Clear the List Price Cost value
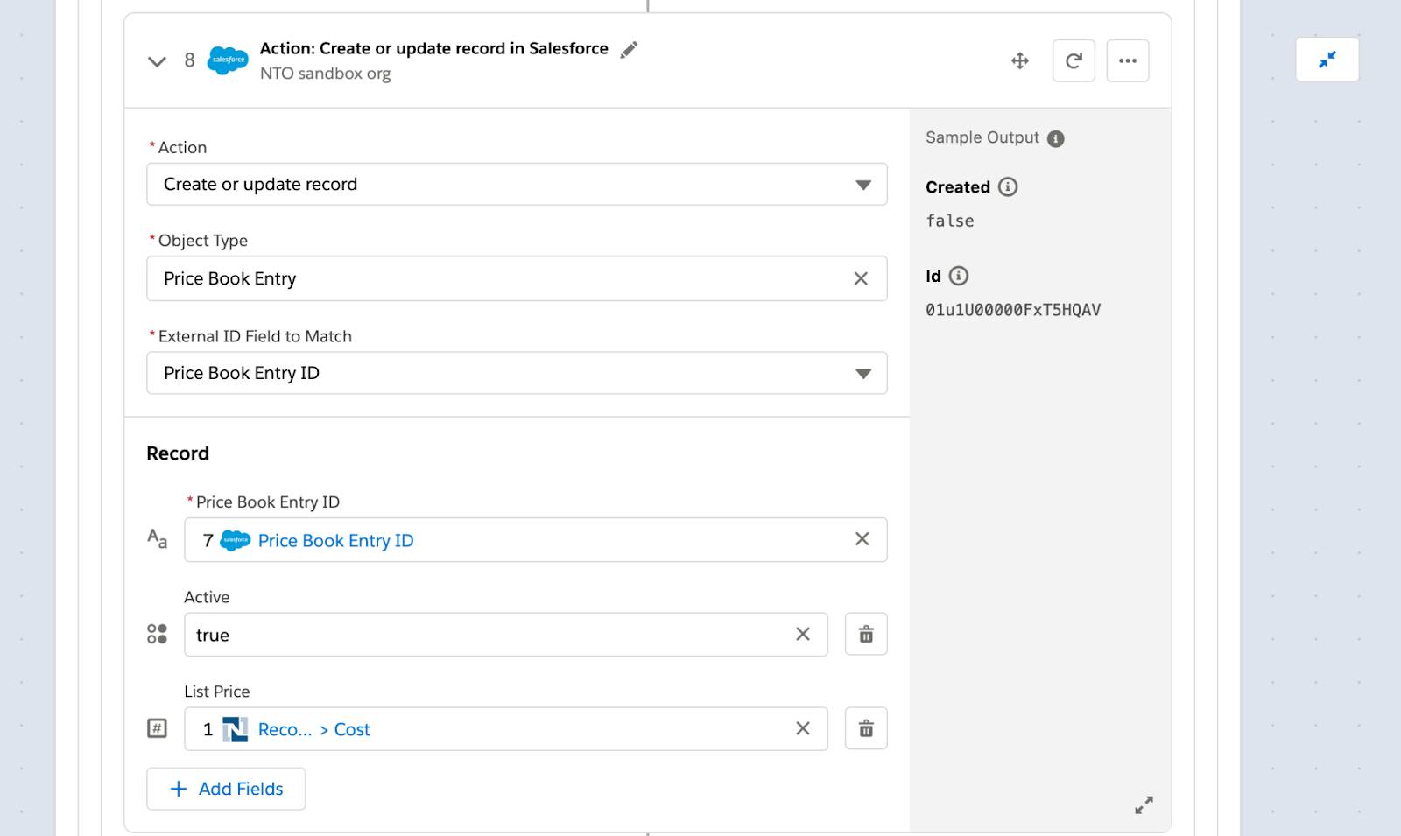Viewport: 1401px width, 836px height. [x=803, y=728]
